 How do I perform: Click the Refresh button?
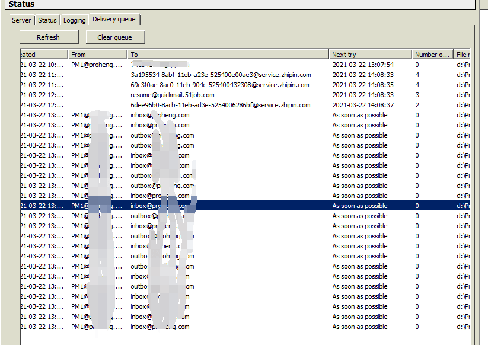49,37
